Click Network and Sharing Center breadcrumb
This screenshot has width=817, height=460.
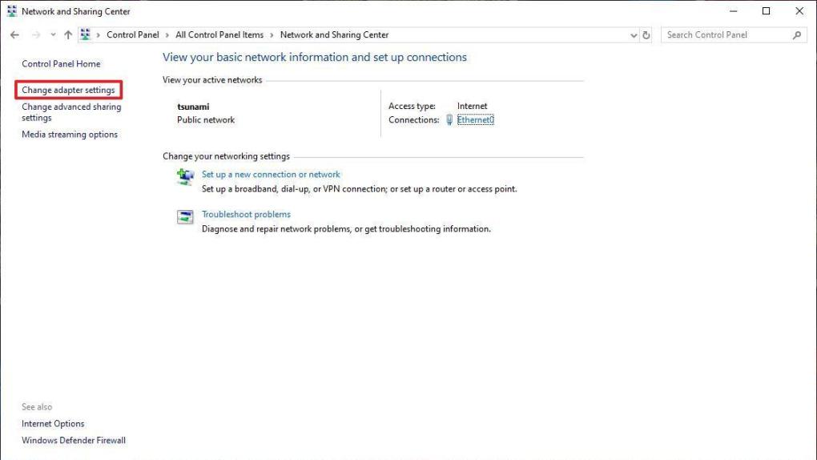(x=335, y=35)
